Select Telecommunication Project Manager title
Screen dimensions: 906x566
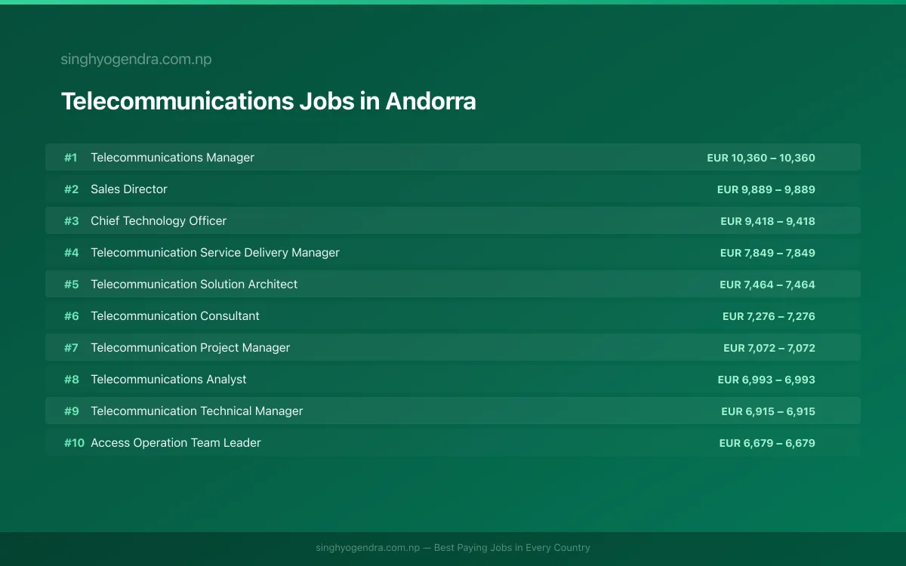(190, 348)
